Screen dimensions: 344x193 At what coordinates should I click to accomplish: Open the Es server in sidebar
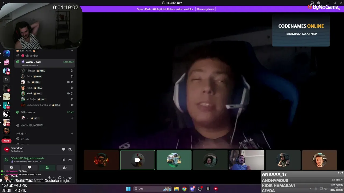(x=6, y=79)
